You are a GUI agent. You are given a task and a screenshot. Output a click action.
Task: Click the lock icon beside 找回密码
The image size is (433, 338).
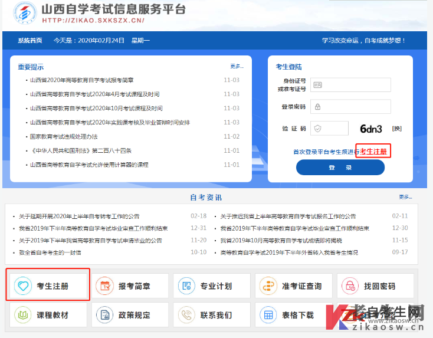click(x=350, y=286)
